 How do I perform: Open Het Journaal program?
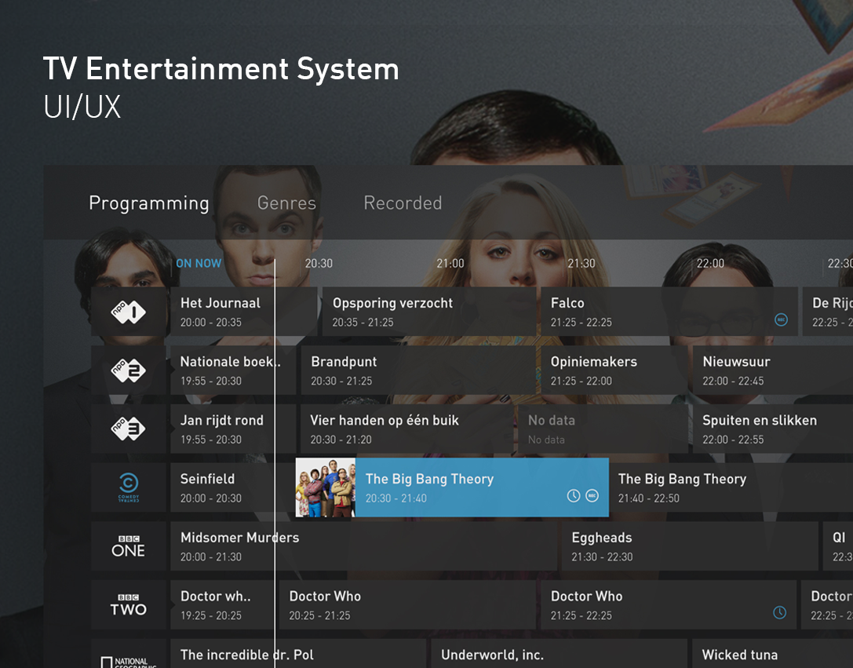click(244, 312)
